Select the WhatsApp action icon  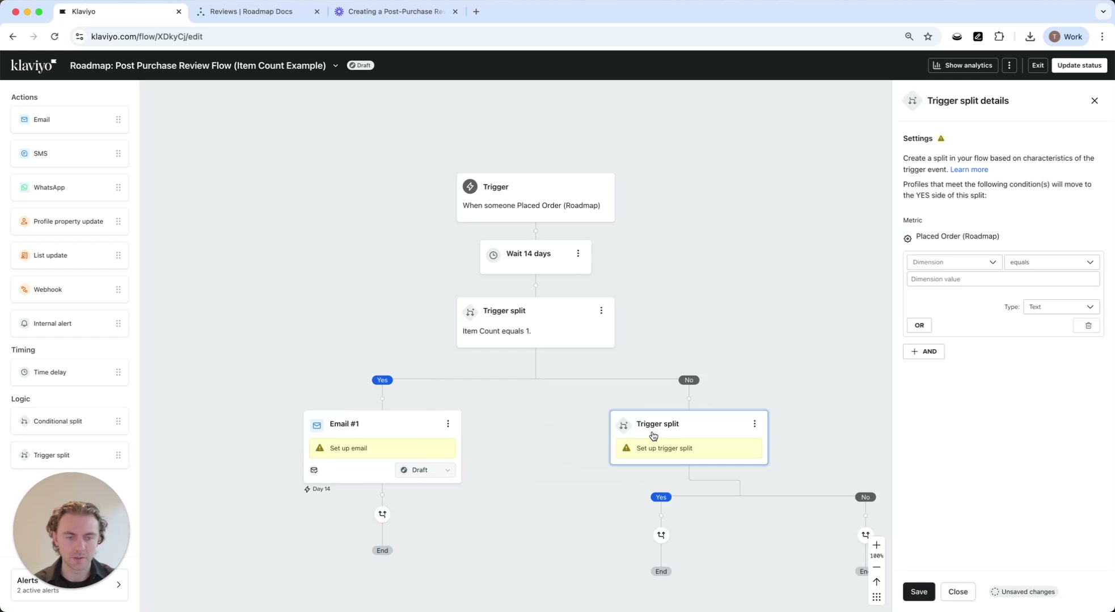click(x=24, y=187)
